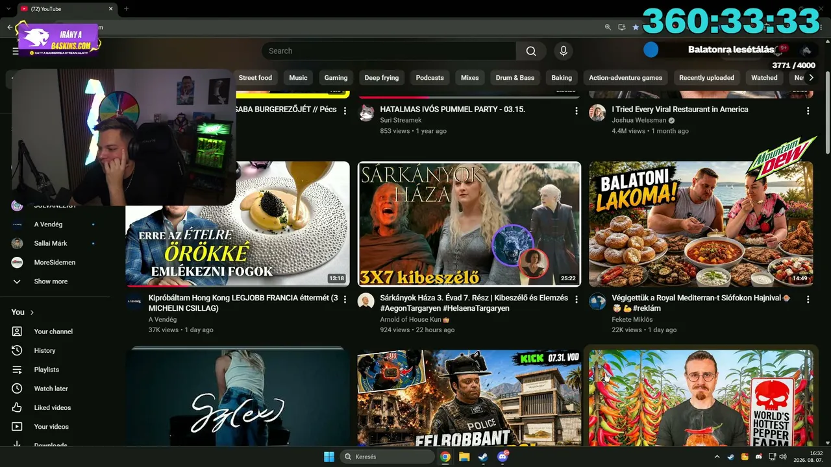Select the Music chip
The width and height of the screenshot is (831, 467).
click(298, 78)
